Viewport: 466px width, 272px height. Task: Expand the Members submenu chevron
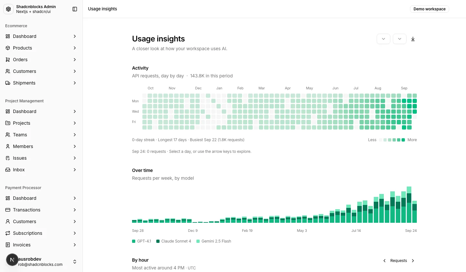[x=75, y=146]
